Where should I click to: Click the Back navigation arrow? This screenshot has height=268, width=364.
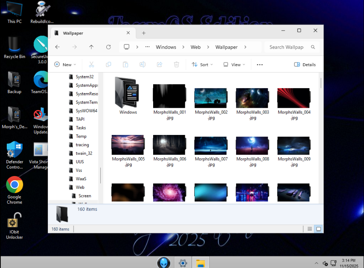click(57, 47)
